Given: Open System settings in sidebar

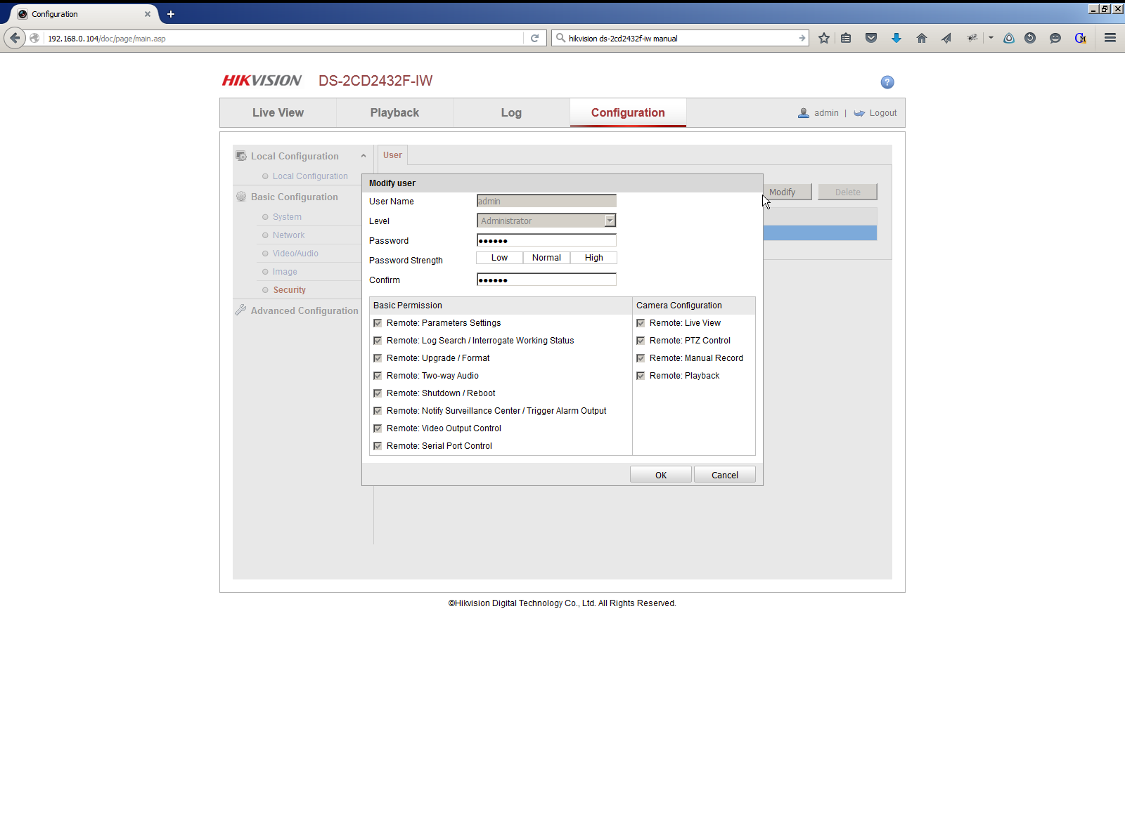Looking at the screenshot, I should click(x=287, y=217).
